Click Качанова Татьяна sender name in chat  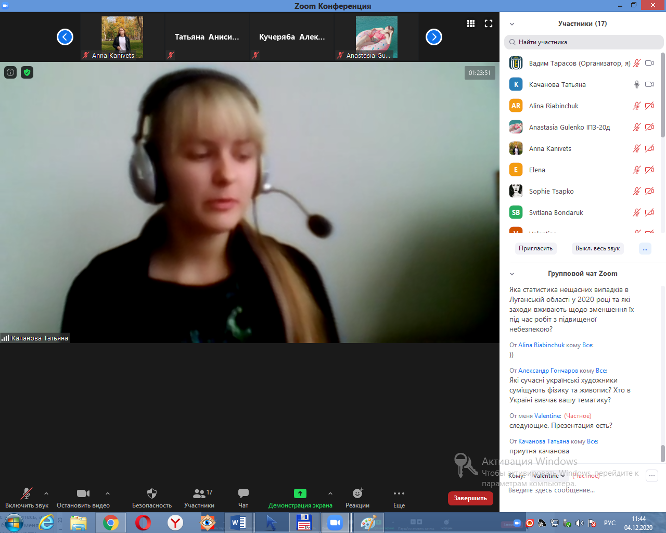click(544, 441)
